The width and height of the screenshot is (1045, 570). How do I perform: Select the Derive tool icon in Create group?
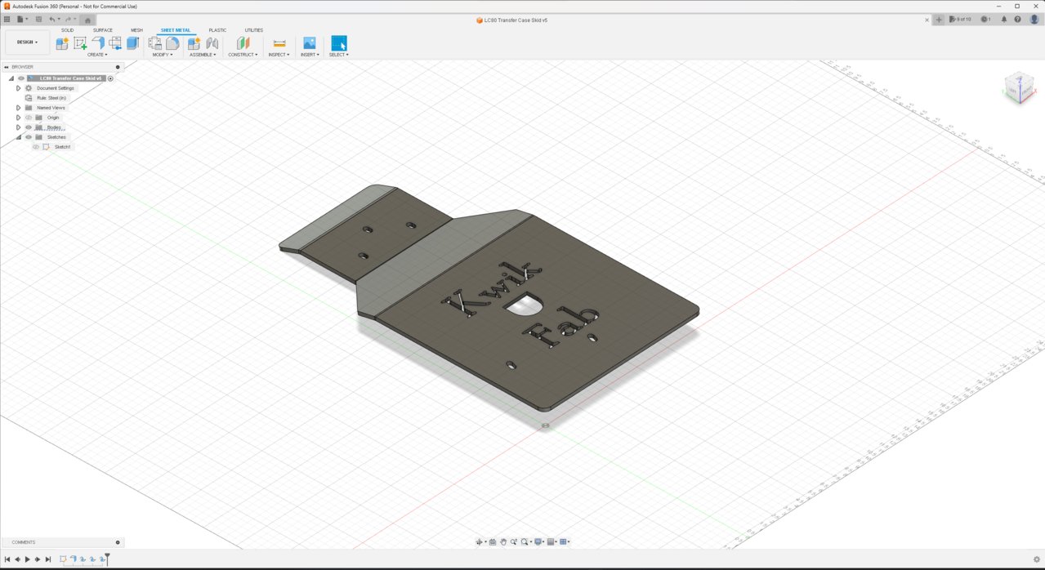(115, 43)
